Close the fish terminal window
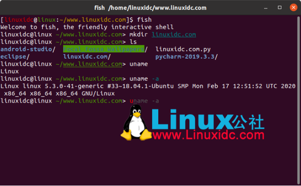Viewport: 301px width, 186px height. pos(293,8)
